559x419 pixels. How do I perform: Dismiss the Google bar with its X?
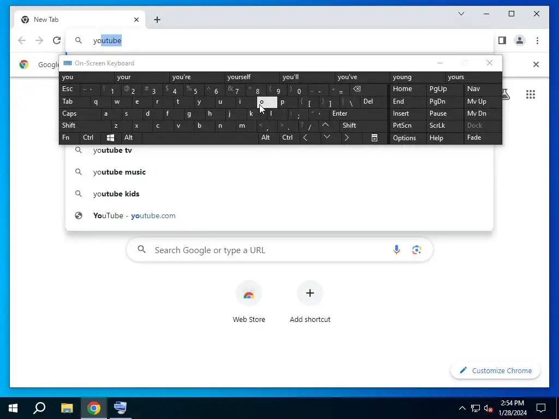click(x=536, y=64)
